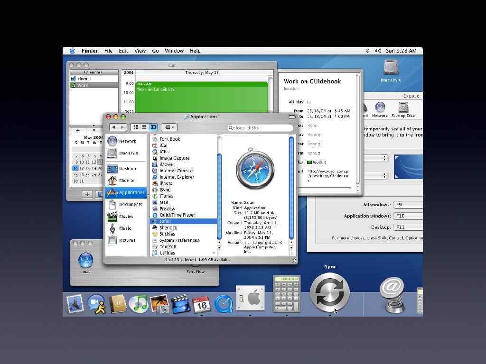Open the Go menu

tap(155, 51)
